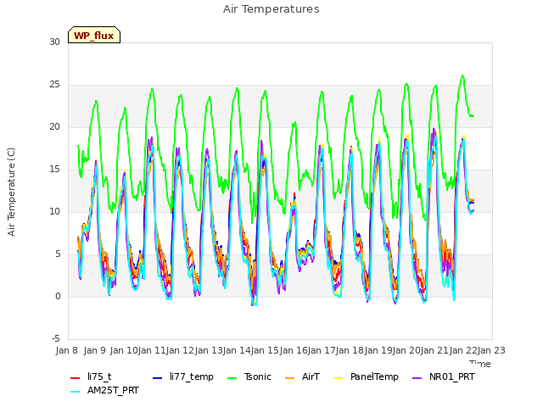This screenshot has height=407, width=543.
Task: Click the cyan AM25T_PRT legend swatch
Action: click(76, 392)
